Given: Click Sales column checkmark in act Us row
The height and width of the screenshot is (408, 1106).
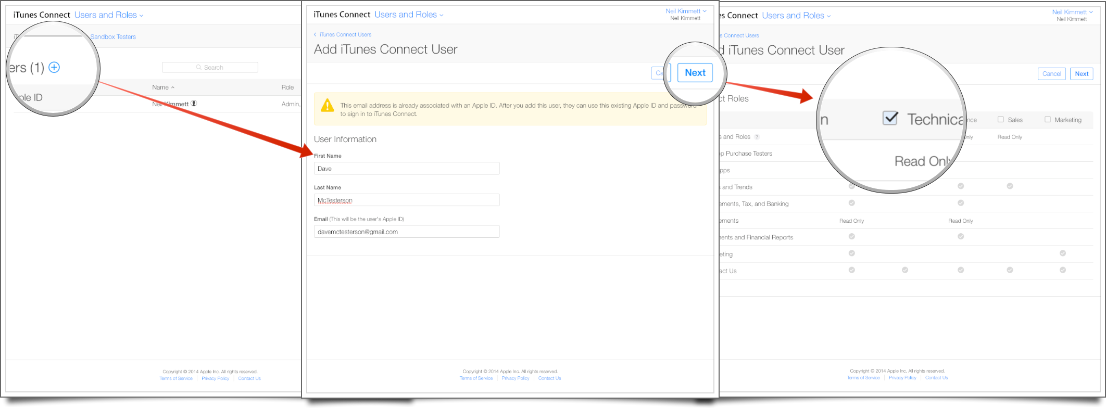Looking at the screenshot, I should point(1010,270).
